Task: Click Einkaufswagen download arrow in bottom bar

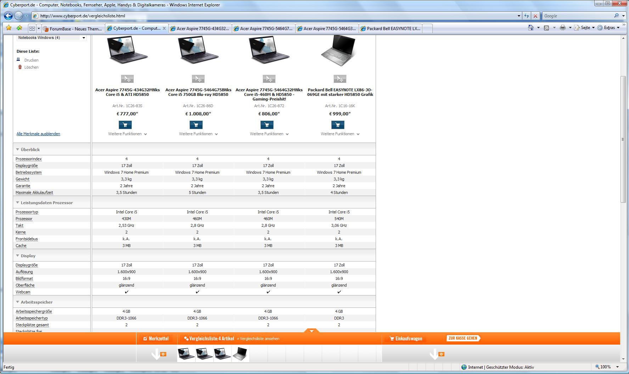Action: (434, 354)
